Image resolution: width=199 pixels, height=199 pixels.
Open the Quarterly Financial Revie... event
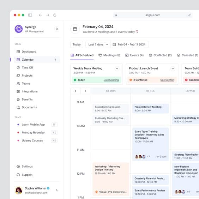(x=150, y=180)
